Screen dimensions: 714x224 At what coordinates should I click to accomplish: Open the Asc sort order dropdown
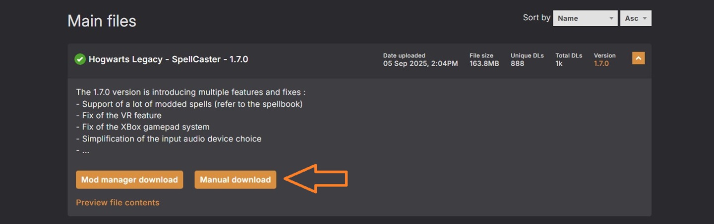pos(635,18)
